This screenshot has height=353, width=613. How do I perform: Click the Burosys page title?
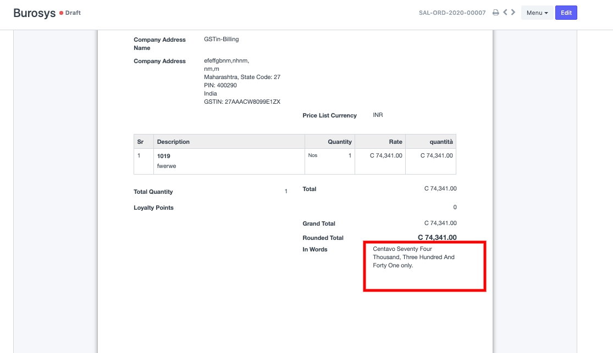(34, 13)
